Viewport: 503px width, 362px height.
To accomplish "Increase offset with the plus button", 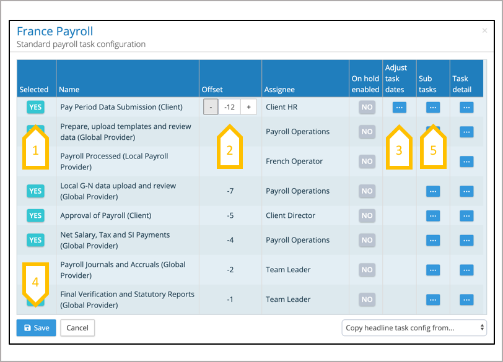I will coord(249,107).
